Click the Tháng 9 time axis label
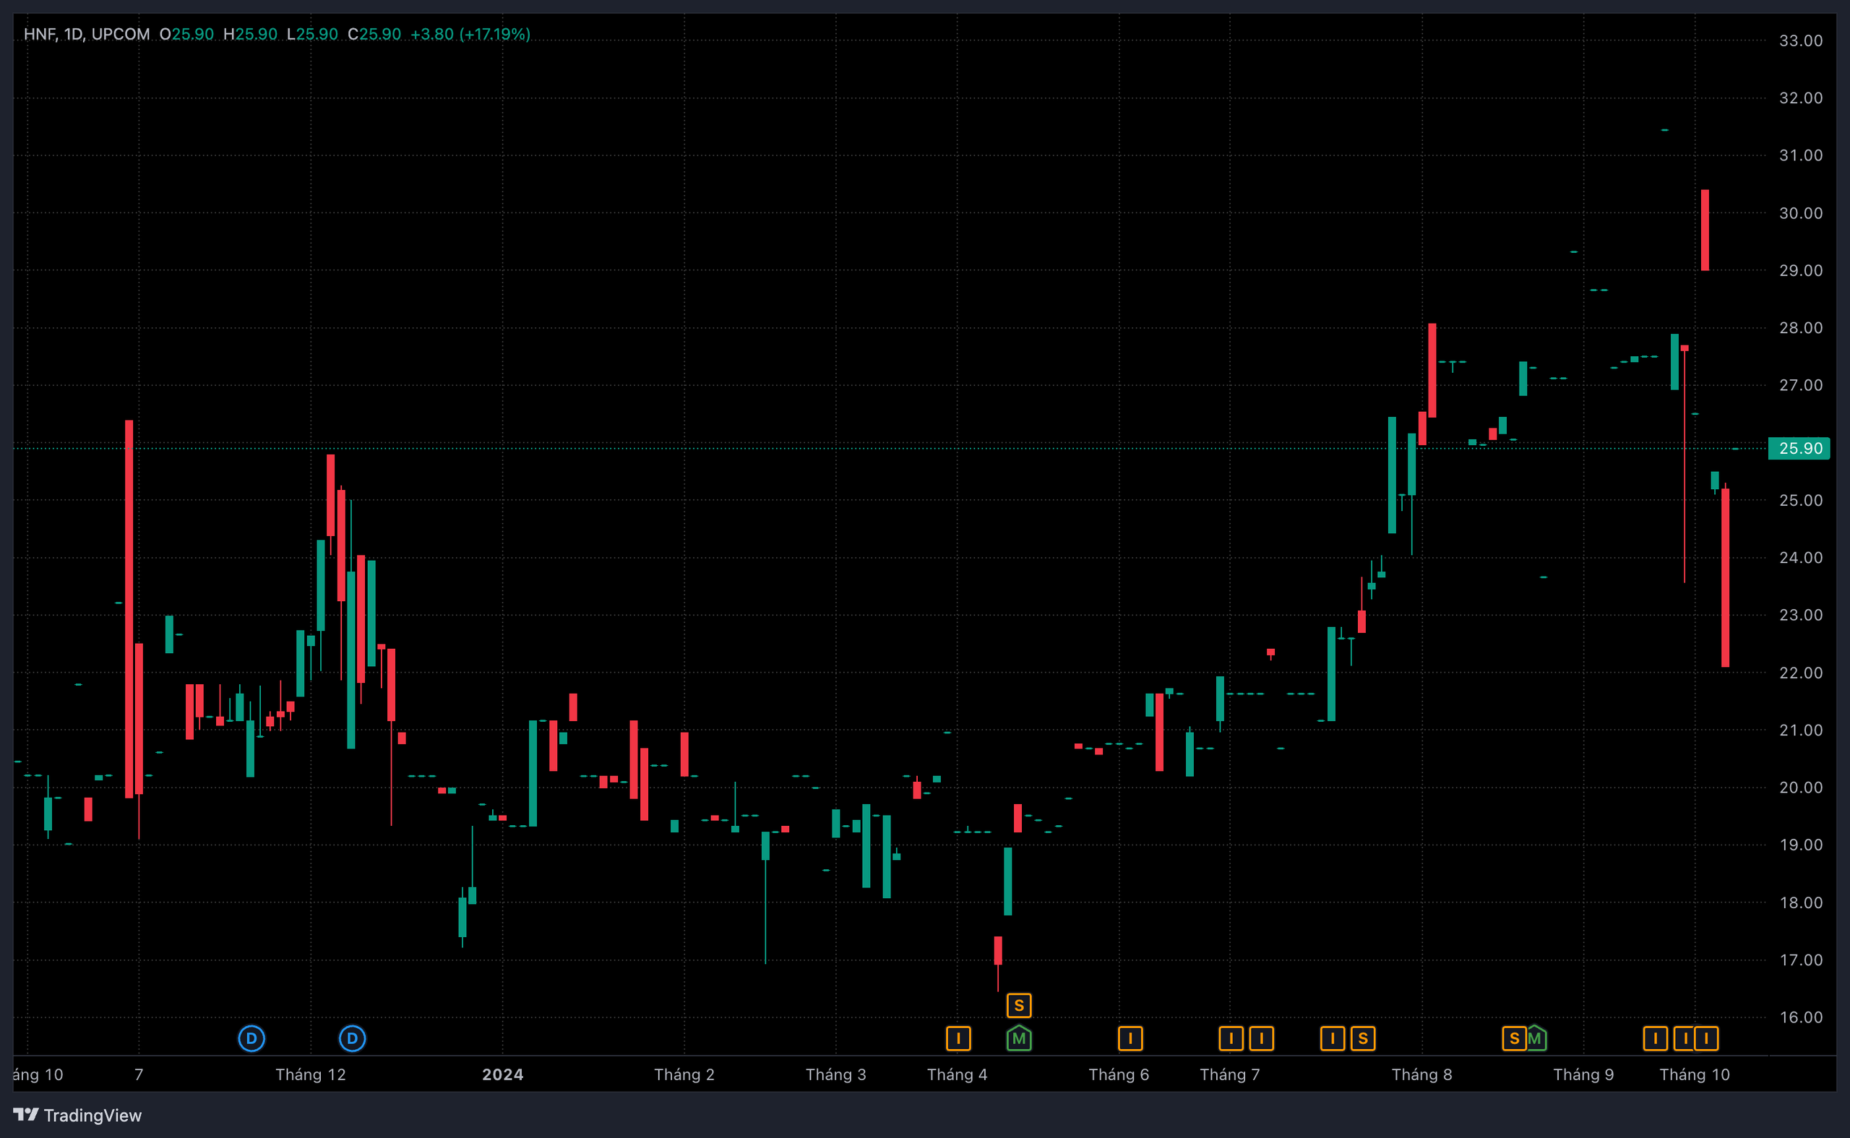Screen dimensions: 1850x1138 tap(1583, 1075)
